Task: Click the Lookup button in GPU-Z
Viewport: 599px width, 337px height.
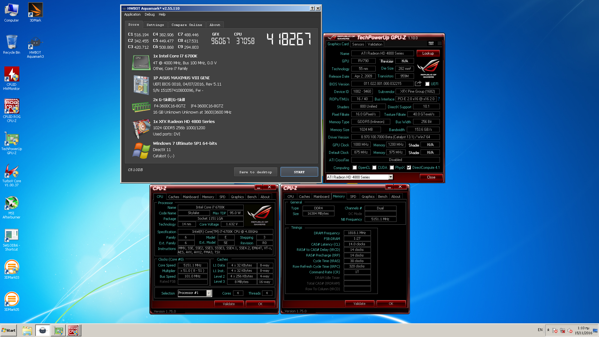Action: point(428,53)
